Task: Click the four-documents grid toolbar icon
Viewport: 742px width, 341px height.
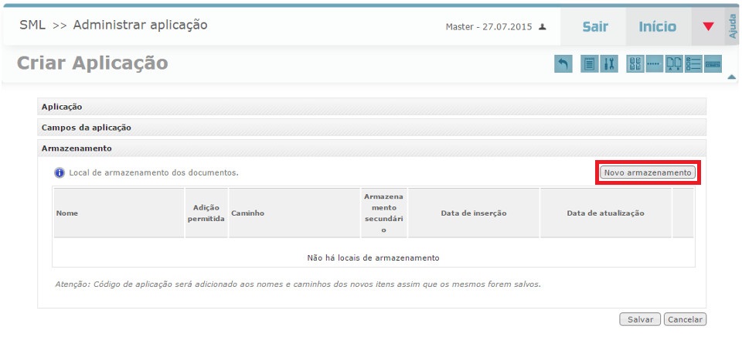Action: tap(635, 64)
